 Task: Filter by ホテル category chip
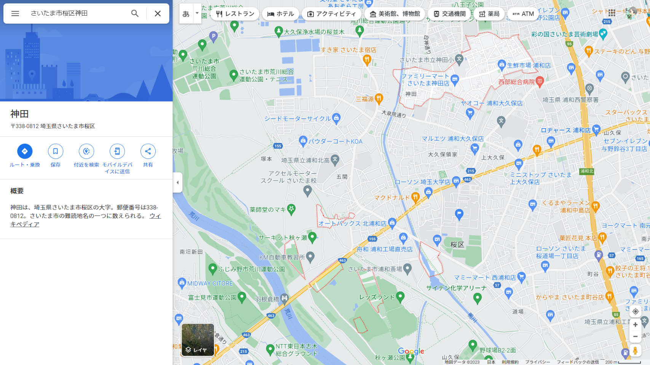281,14
